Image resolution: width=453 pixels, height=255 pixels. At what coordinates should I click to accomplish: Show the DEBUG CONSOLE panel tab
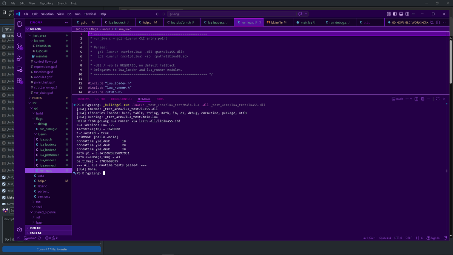coord(122,99)
